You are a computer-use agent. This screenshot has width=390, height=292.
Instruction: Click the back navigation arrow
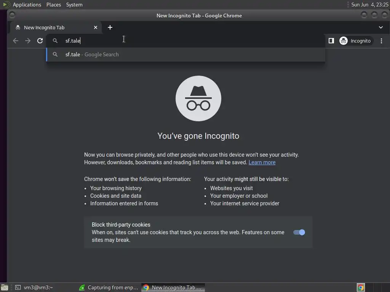[x=16, y=41]
